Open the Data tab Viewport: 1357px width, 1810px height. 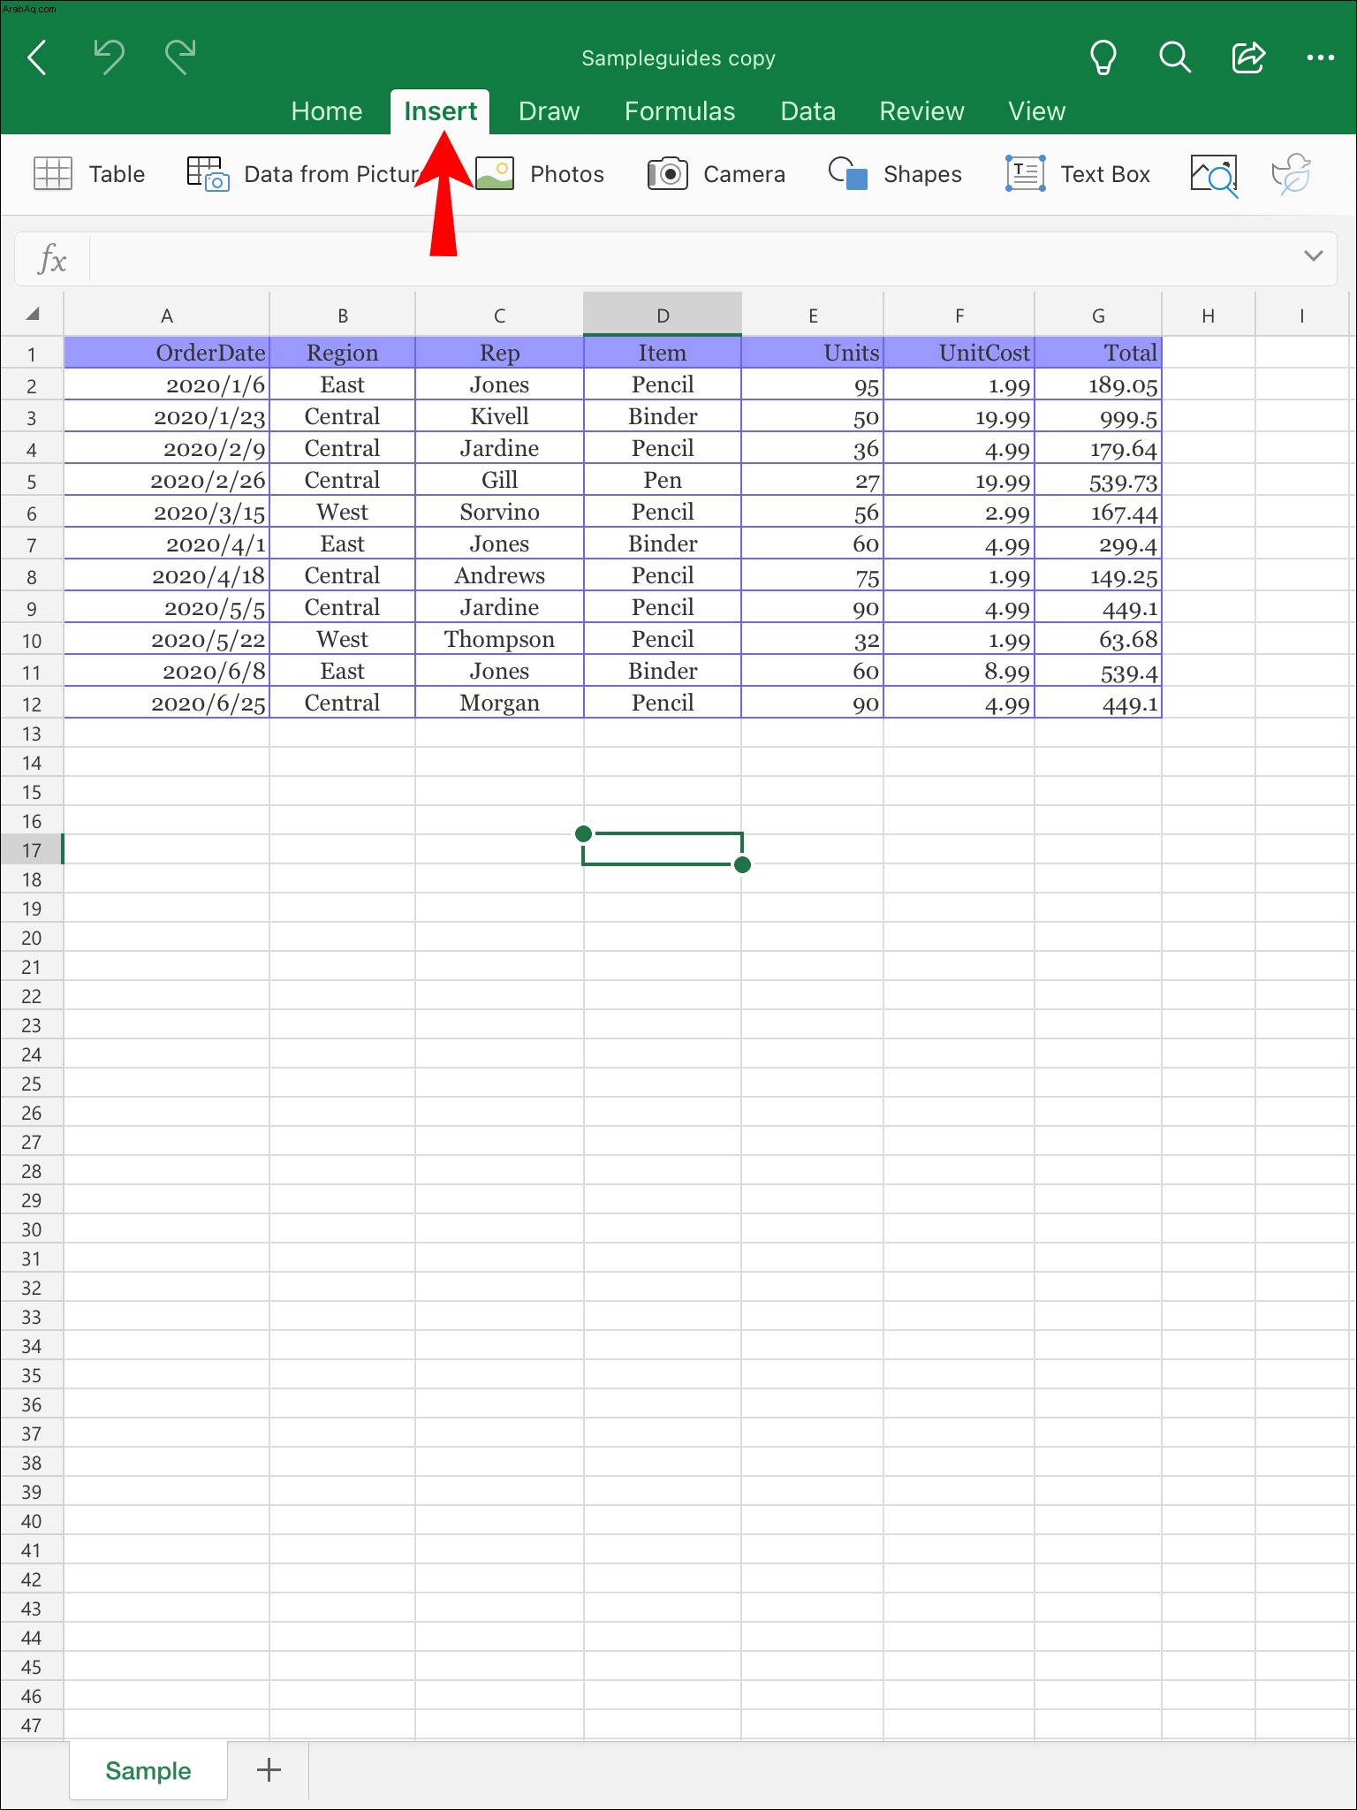pos(807,111)
